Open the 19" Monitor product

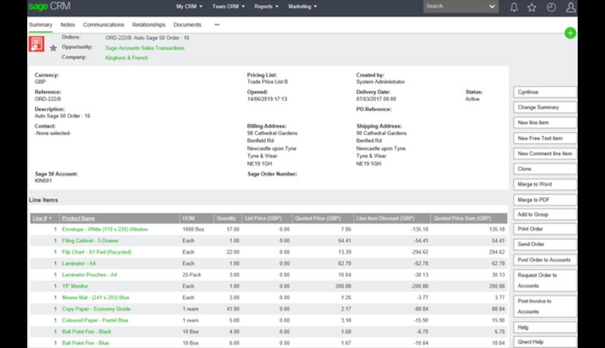75,286
